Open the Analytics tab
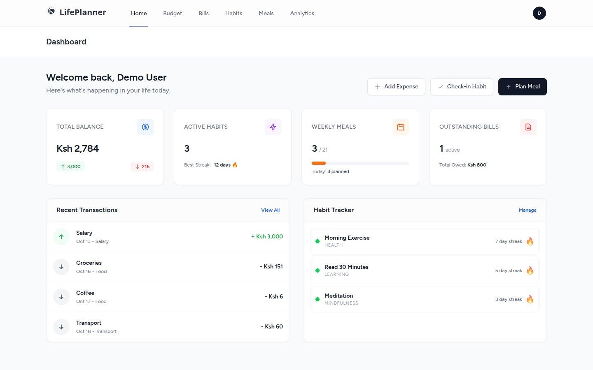593x370 pixels. click(302, 13)
